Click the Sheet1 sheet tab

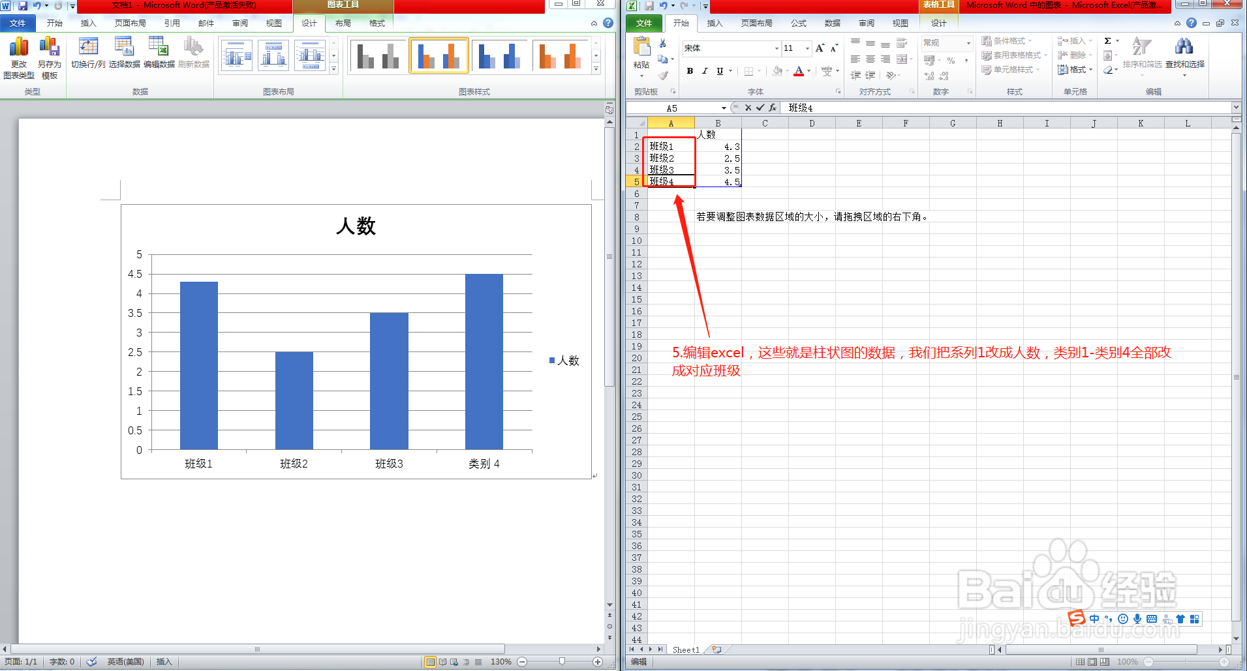pyautogui.click(x=685, y=649)
